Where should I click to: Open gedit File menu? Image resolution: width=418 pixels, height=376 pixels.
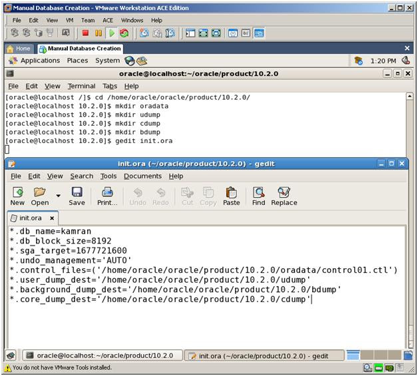[16, 176]
